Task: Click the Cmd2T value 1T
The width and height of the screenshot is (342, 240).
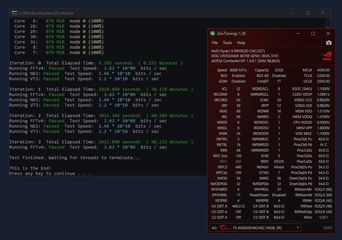Action: point(279,81)
